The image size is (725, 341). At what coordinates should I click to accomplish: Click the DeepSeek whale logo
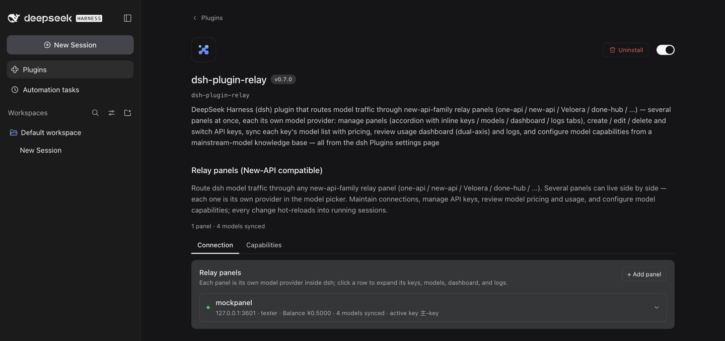(14, 18)
